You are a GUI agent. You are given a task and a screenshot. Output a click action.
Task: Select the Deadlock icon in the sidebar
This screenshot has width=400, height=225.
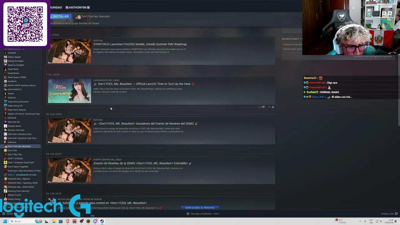point(5,81)
